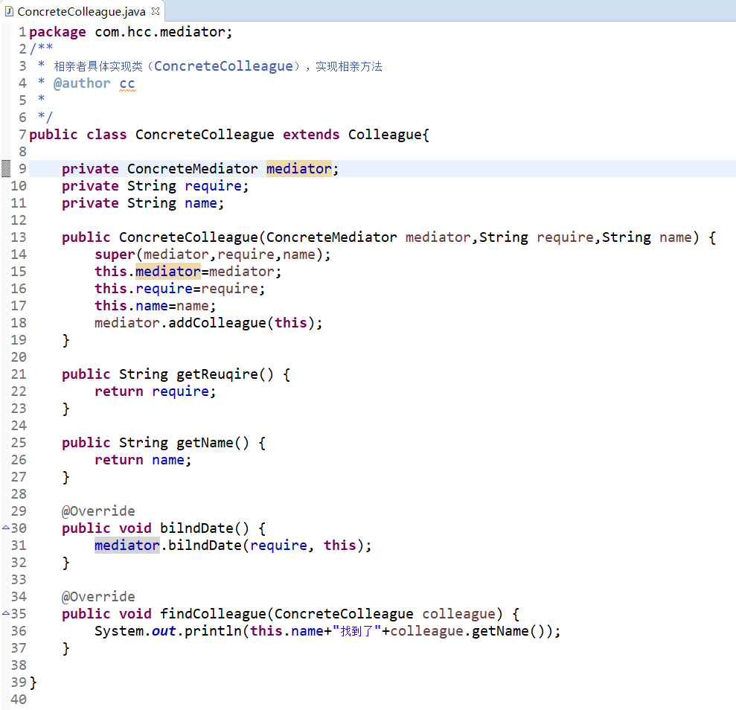This screenshot has width=736, height=710.
Task: Click line number 21 in the gutter
Action: [x=19, y=374]
